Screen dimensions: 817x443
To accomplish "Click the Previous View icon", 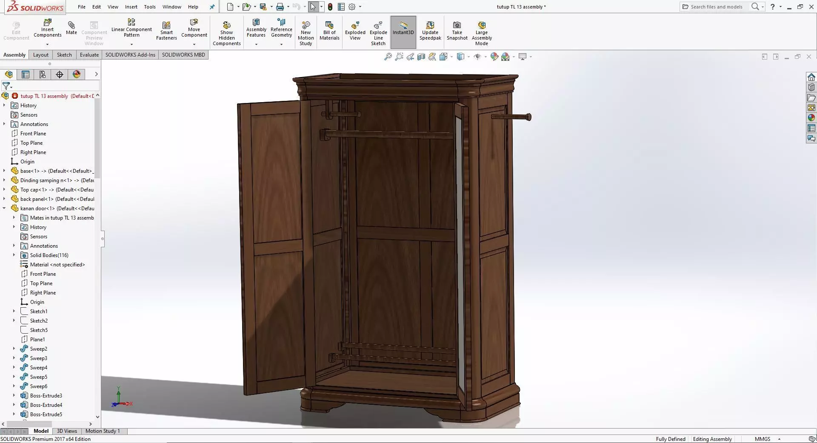I will point(410,57).
